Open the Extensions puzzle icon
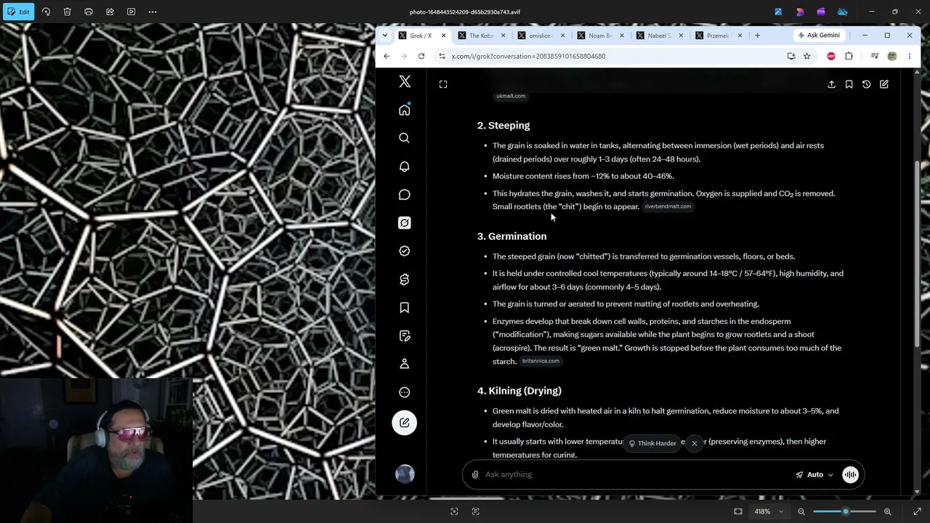The image size is (930, 523). coord(849,56)
